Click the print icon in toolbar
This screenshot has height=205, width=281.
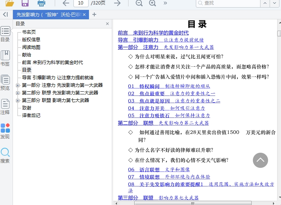[41, 3]
